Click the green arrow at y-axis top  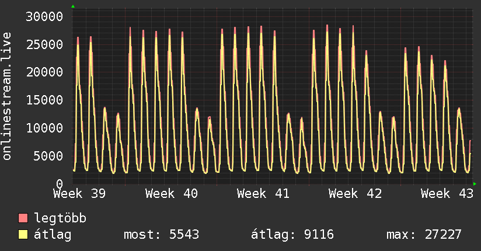click(x=73, y=6)
